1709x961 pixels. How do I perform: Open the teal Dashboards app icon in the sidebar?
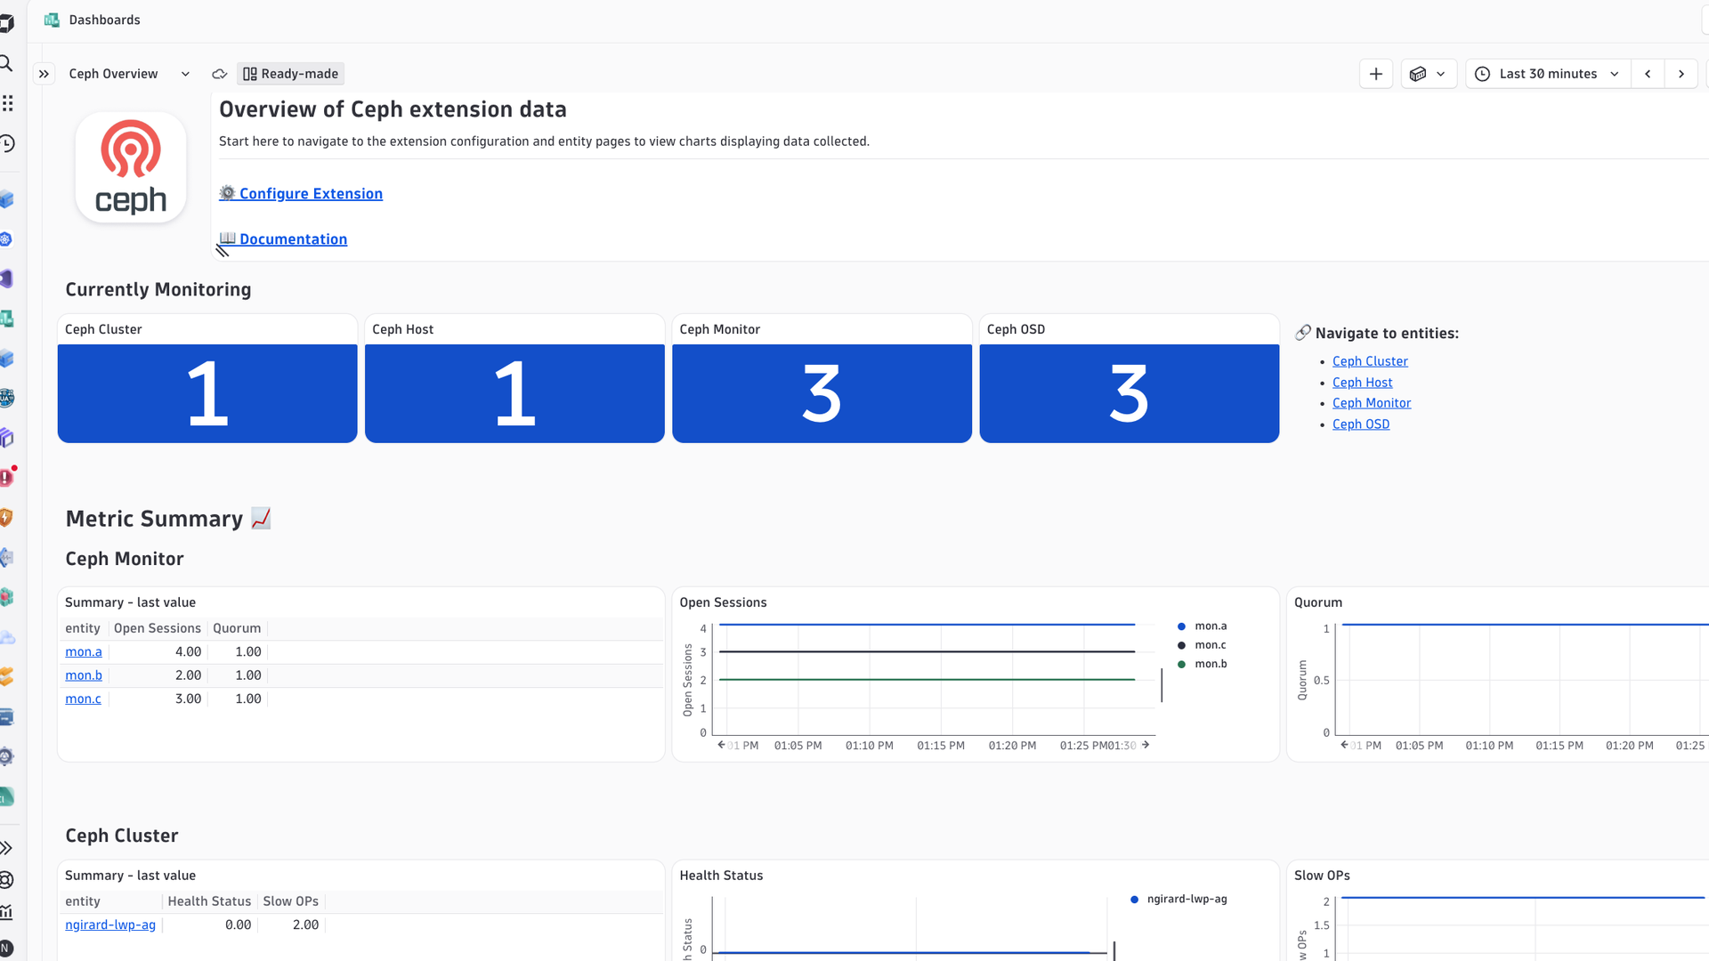[6, 318]
